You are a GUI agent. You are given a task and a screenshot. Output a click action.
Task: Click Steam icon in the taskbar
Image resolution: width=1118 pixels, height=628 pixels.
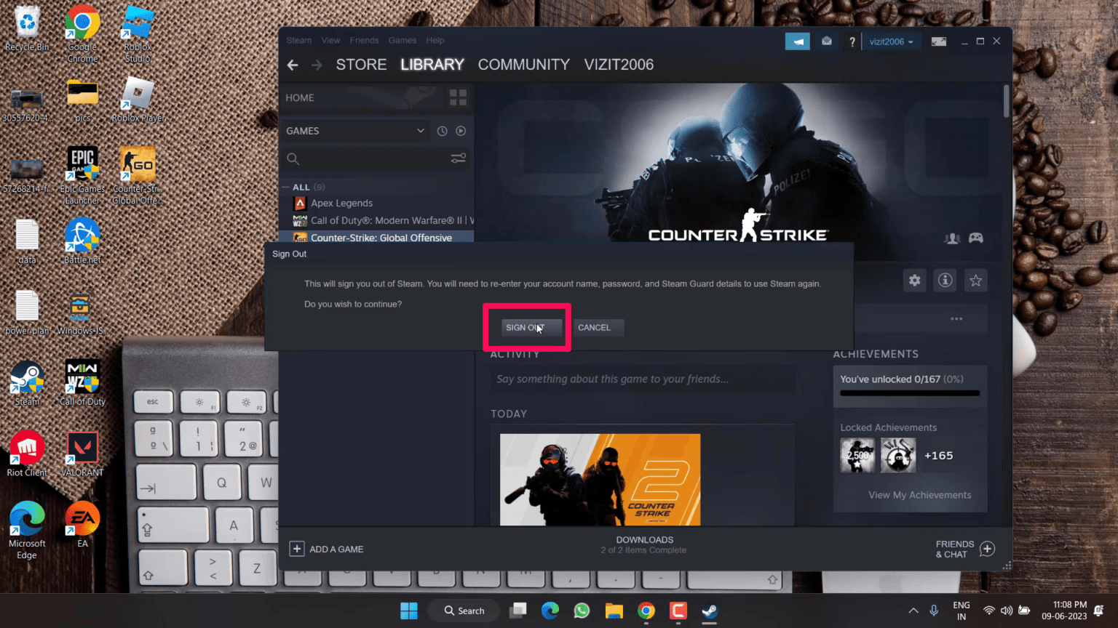click(x=710, y=611)
